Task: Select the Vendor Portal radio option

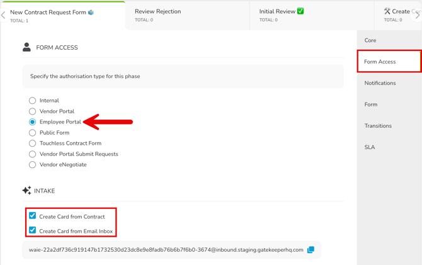Action: point(32,111)
